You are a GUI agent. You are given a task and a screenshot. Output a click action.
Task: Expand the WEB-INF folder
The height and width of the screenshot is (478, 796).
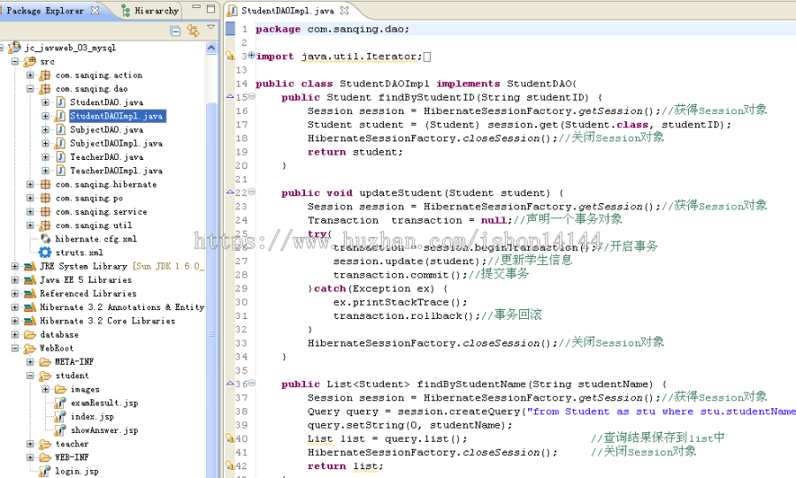pos(30,458)
